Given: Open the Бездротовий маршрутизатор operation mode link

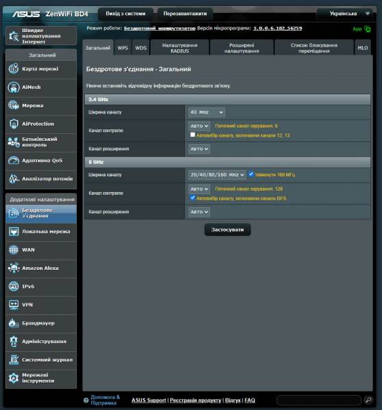Looking at the screenshot, I should [x=160, y=28].
